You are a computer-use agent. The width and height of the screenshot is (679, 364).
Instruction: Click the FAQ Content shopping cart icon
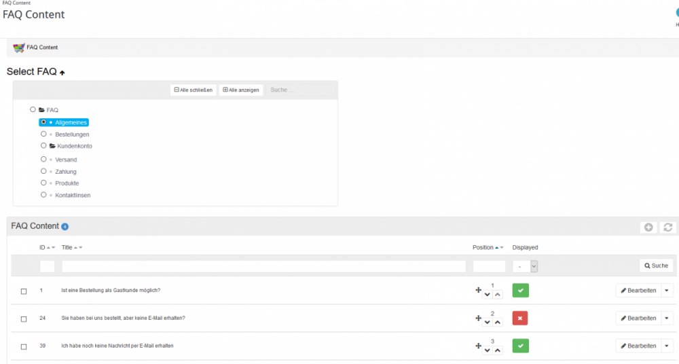(x=19, y=48)
